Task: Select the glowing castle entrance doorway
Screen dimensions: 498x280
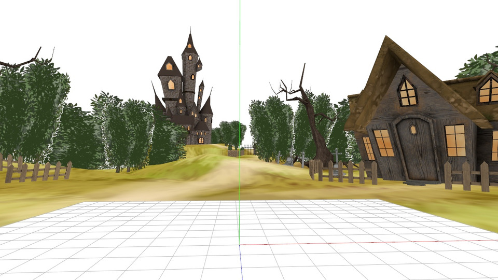Action: pos(201,139)
